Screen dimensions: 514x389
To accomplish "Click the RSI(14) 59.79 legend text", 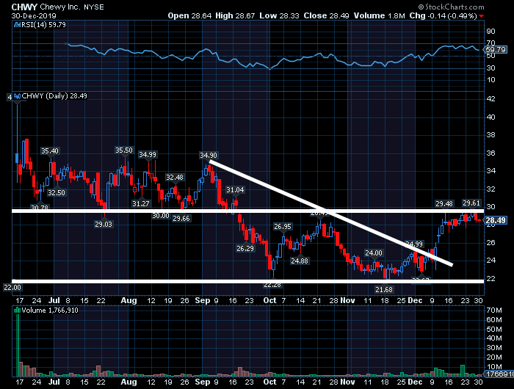I will coord(43,25).
